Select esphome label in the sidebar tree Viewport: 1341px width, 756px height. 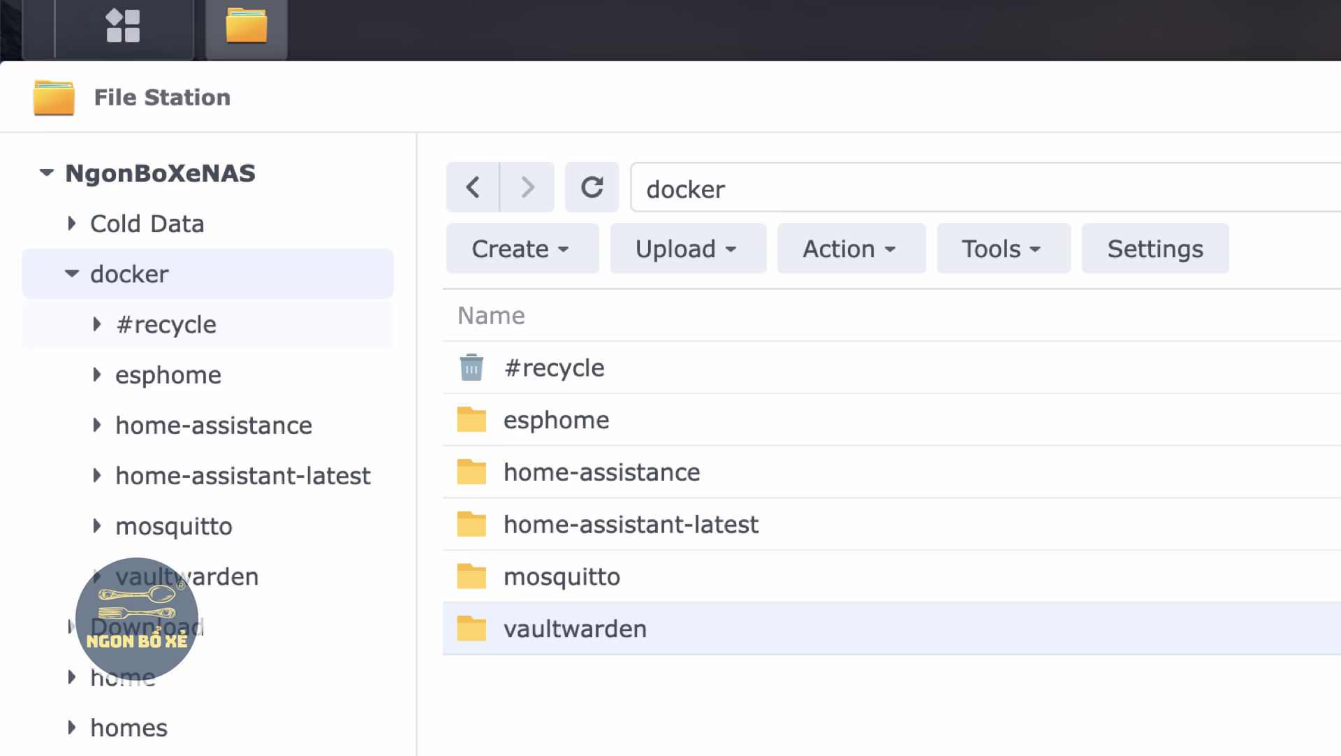(168, 375)
